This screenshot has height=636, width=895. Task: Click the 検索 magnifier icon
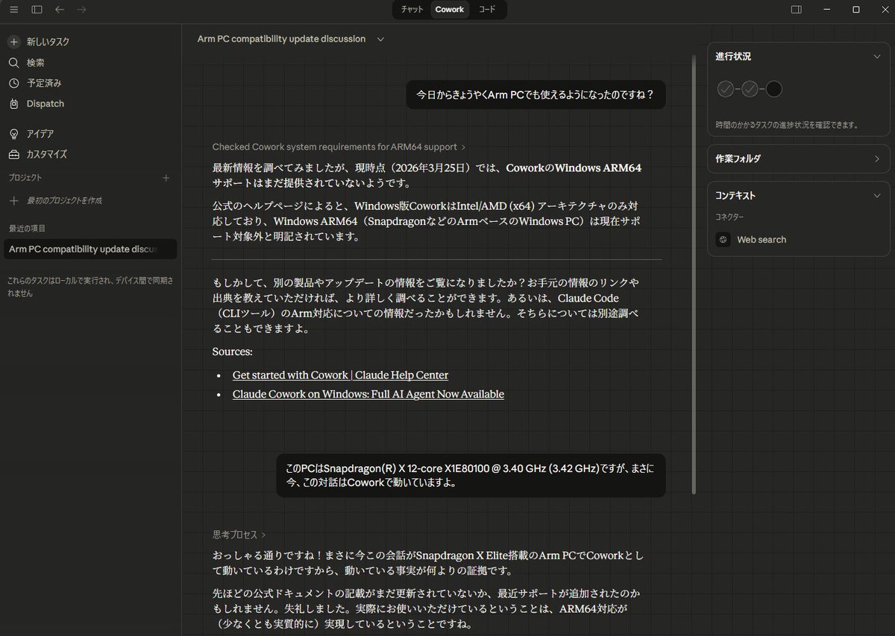coord(13,63)
